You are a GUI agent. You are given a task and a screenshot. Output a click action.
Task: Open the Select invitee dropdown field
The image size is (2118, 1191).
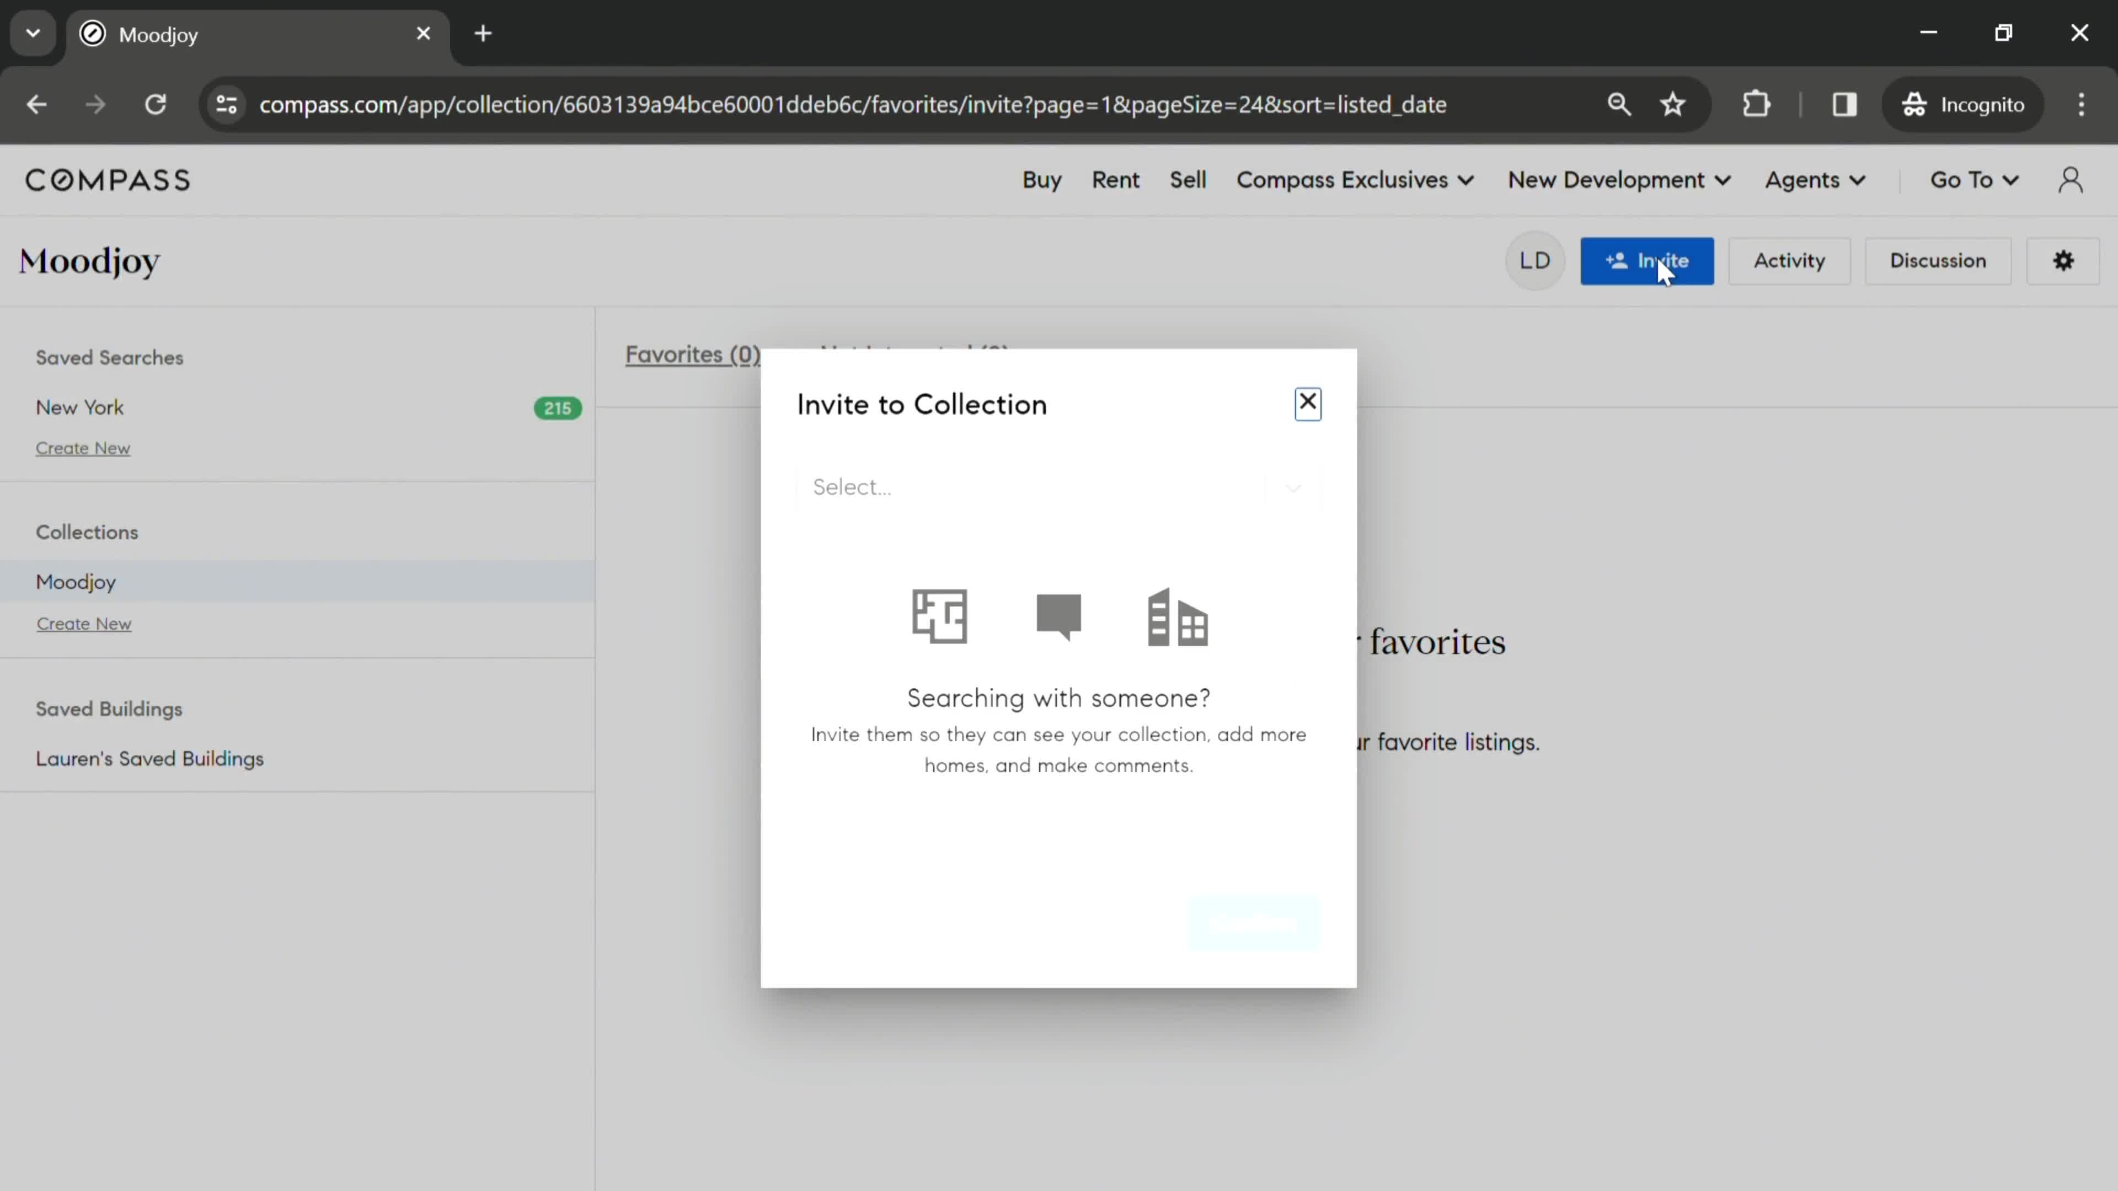pos(1058,487)
